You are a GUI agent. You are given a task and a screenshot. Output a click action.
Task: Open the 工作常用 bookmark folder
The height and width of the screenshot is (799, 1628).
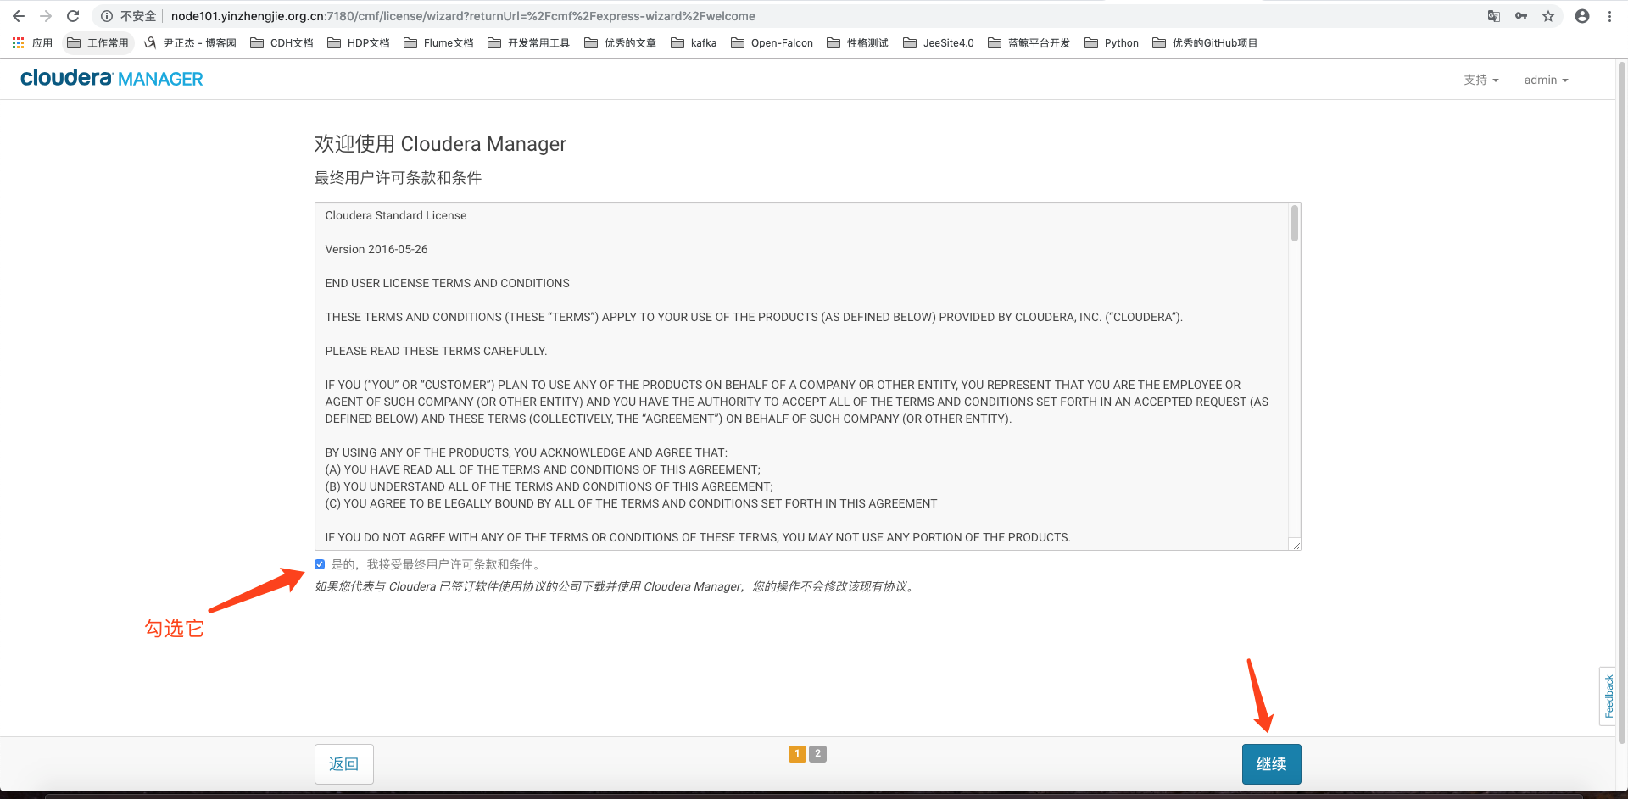point(98,42)
